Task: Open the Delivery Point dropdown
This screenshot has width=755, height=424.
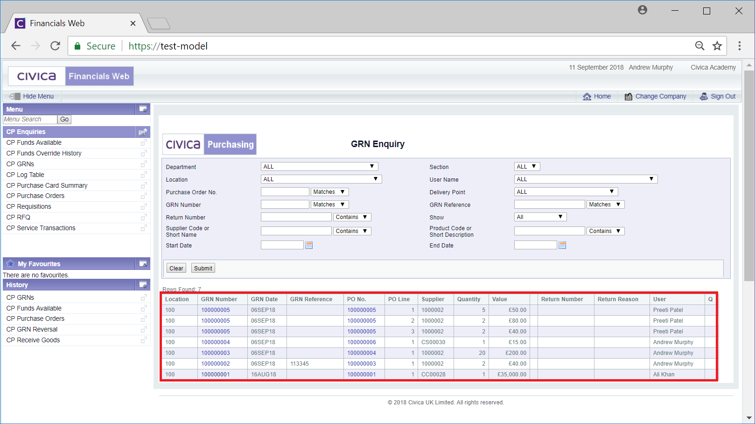Action: point(566,192)
